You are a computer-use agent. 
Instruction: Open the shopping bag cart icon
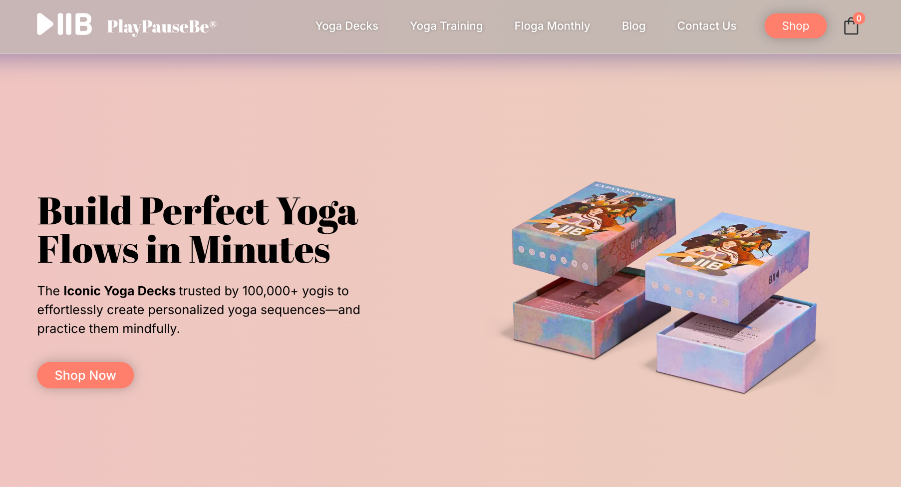(x=851, y=26)
